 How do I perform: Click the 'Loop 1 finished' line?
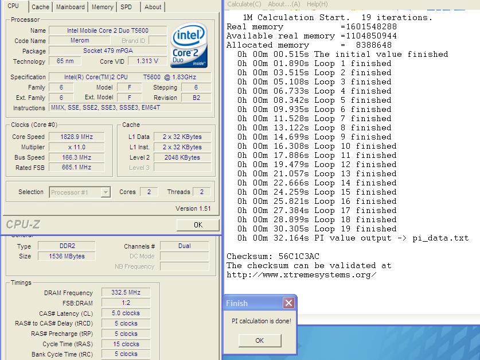tap(314, 63)
